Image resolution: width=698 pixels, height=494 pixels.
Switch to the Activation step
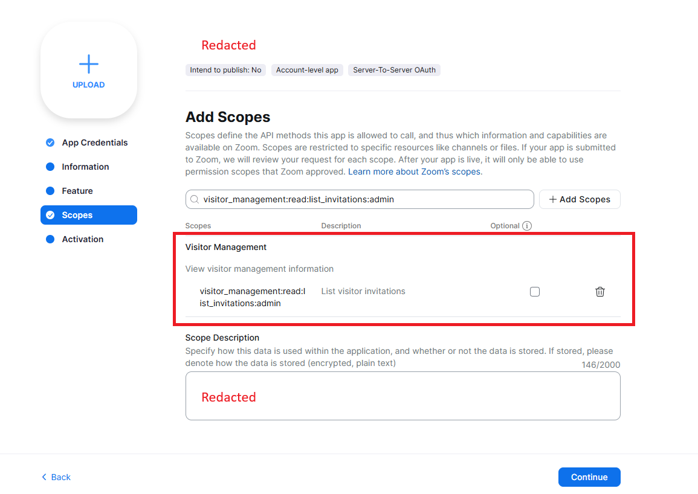[x=83, y=239]
